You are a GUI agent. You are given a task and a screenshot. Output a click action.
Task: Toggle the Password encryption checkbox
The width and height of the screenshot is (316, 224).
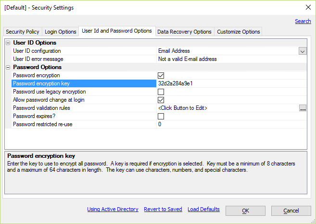(161, 75)
